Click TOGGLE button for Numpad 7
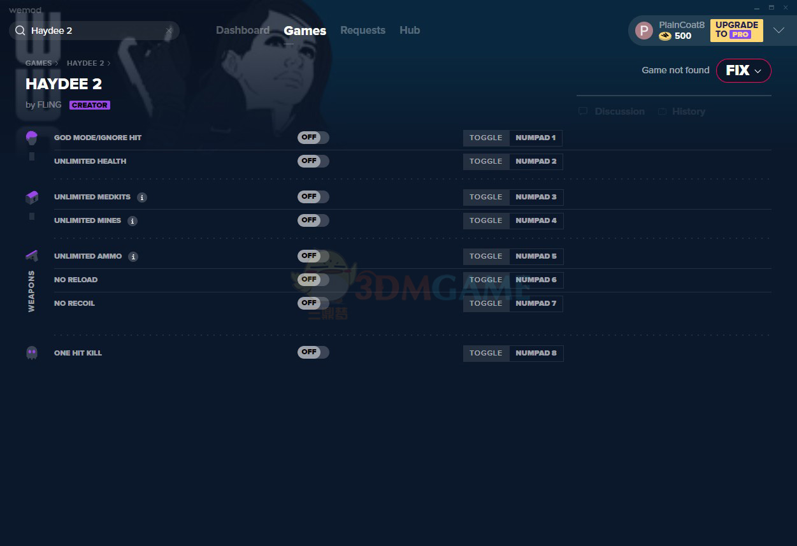The image size is (797, 546). click(x=486, y=304)
